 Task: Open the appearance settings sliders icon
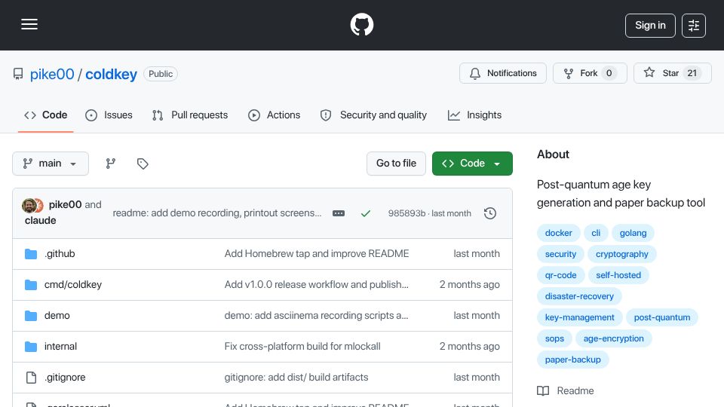(x=694, y=26)
